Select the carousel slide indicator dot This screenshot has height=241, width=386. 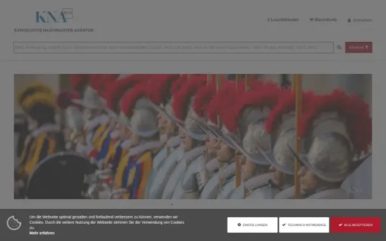coord(172,204)
